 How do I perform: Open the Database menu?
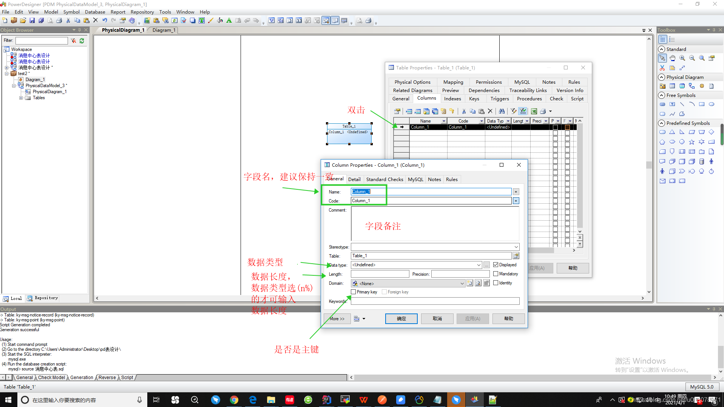(x=95, y=12)
